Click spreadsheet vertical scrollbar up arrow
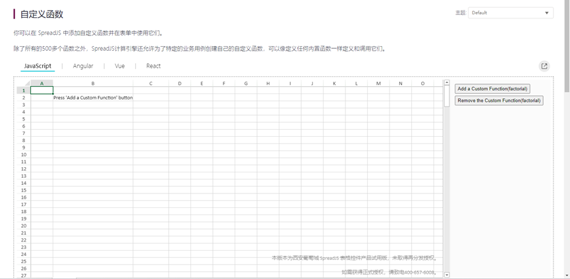The image size is (570, 279). click(447, 83)
